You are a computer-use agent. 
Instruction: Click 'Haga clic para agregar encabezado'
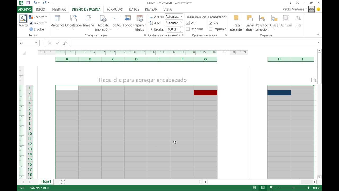tap(142, 80)
